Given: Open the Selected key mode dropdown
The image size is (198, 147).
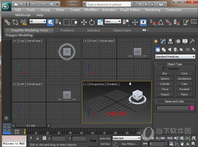Looking at the screenshot, I should [x=126, y=138].
